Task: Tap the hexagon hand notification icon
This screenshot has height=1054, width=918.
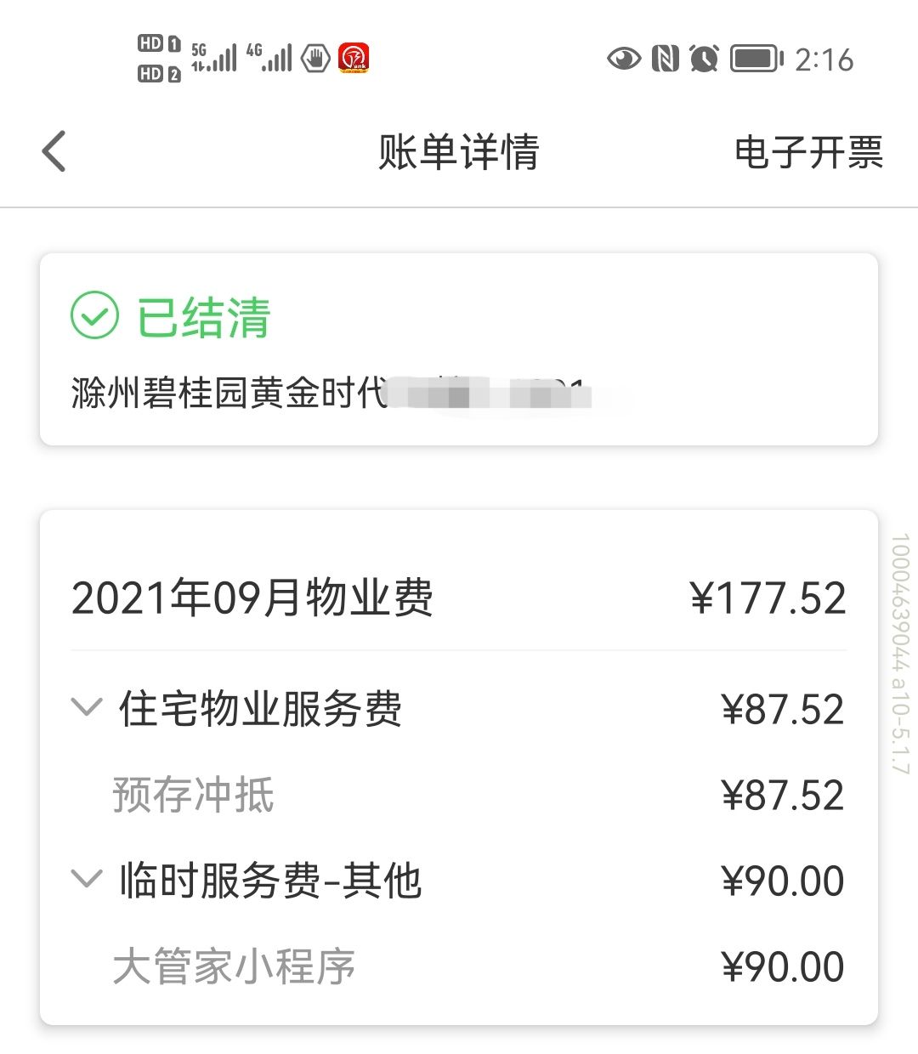Action: click(x=316, y=59)
